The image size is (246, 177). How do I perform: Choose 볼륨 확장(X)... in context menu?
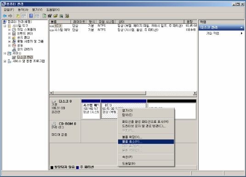tap(146, 137)
